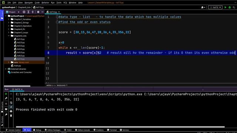Expand the Chapter3_Operators folder
Screen dimensions: 237x133
coord(9,26)
